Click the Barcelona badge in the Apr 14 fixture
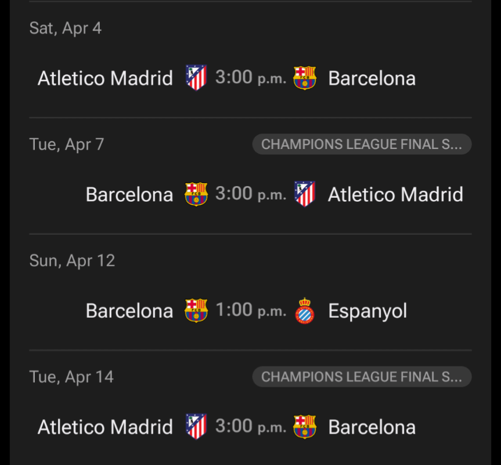 click(304, 426)
